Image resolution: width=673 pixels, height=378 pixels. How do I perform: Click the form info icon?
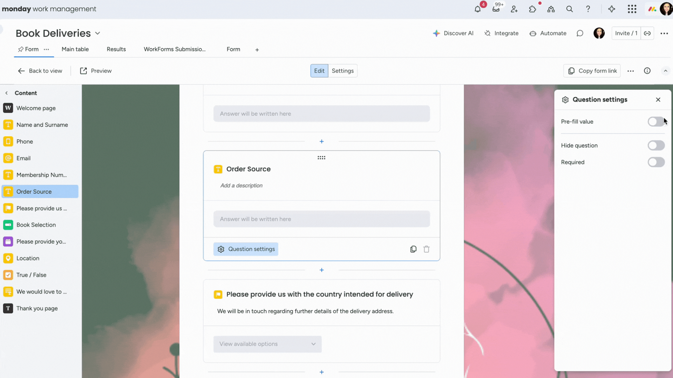point(647,71)
